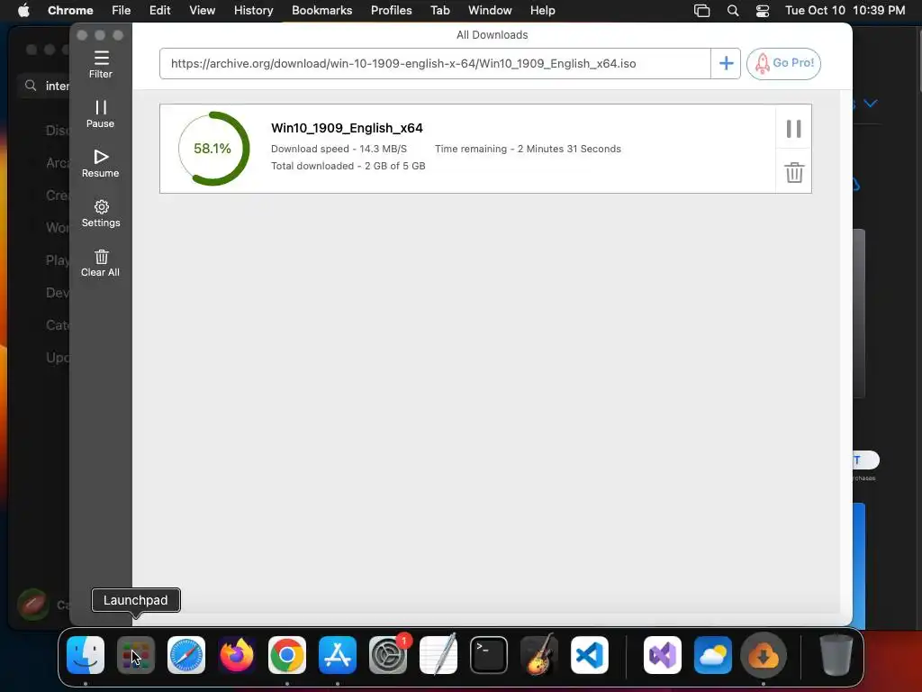Delete the Win10_1909_English_x64 download

point(794,172)
